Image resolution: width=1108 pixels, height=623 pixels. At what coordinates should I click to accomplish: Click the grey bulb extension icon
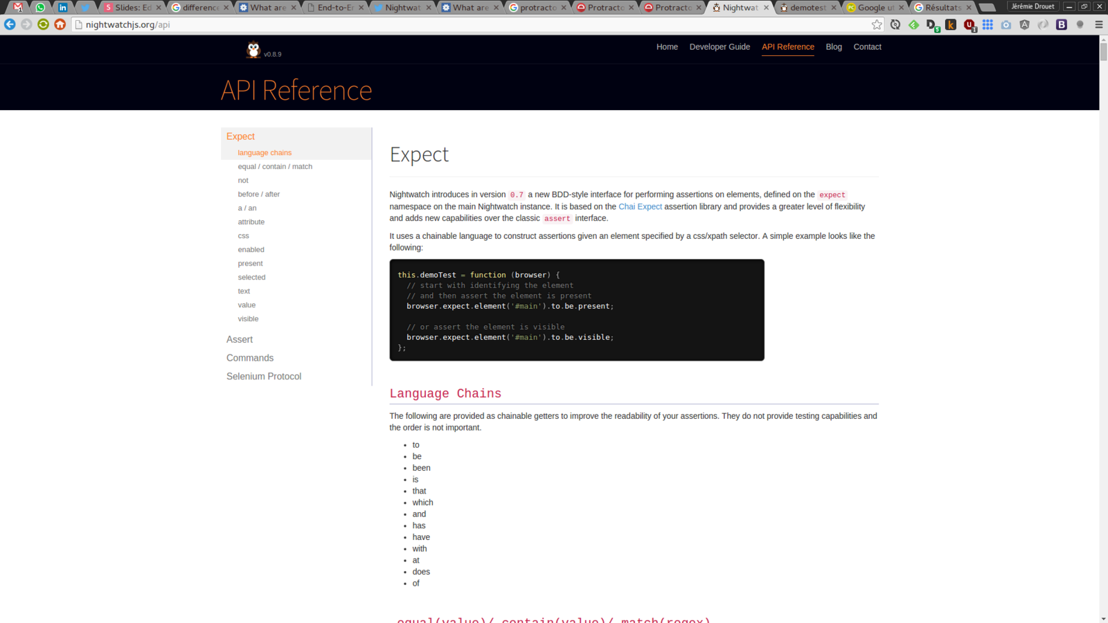[1080, 24]
